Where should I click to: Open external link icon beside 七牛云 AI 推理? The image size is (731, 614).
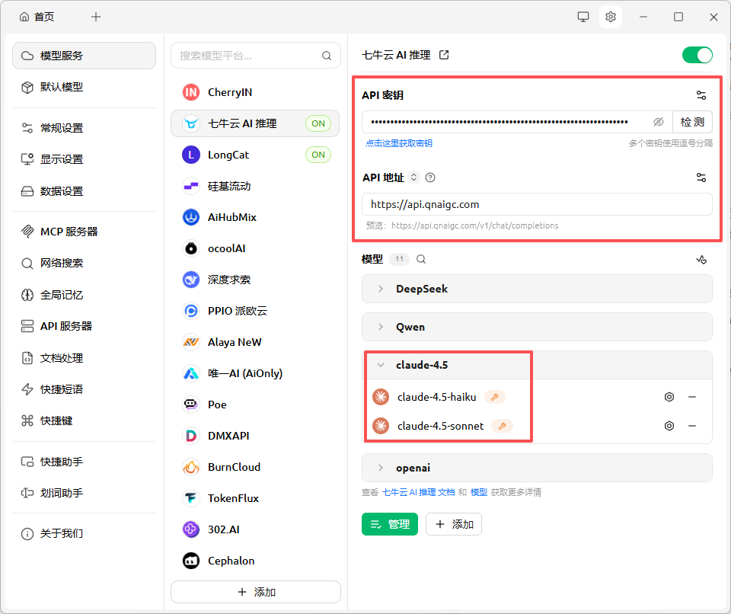tap(445, 55)
